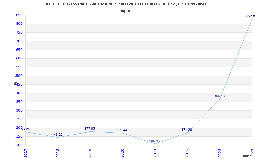
Task: Select the 827 data label at top right
Action: tap(251, 17)
